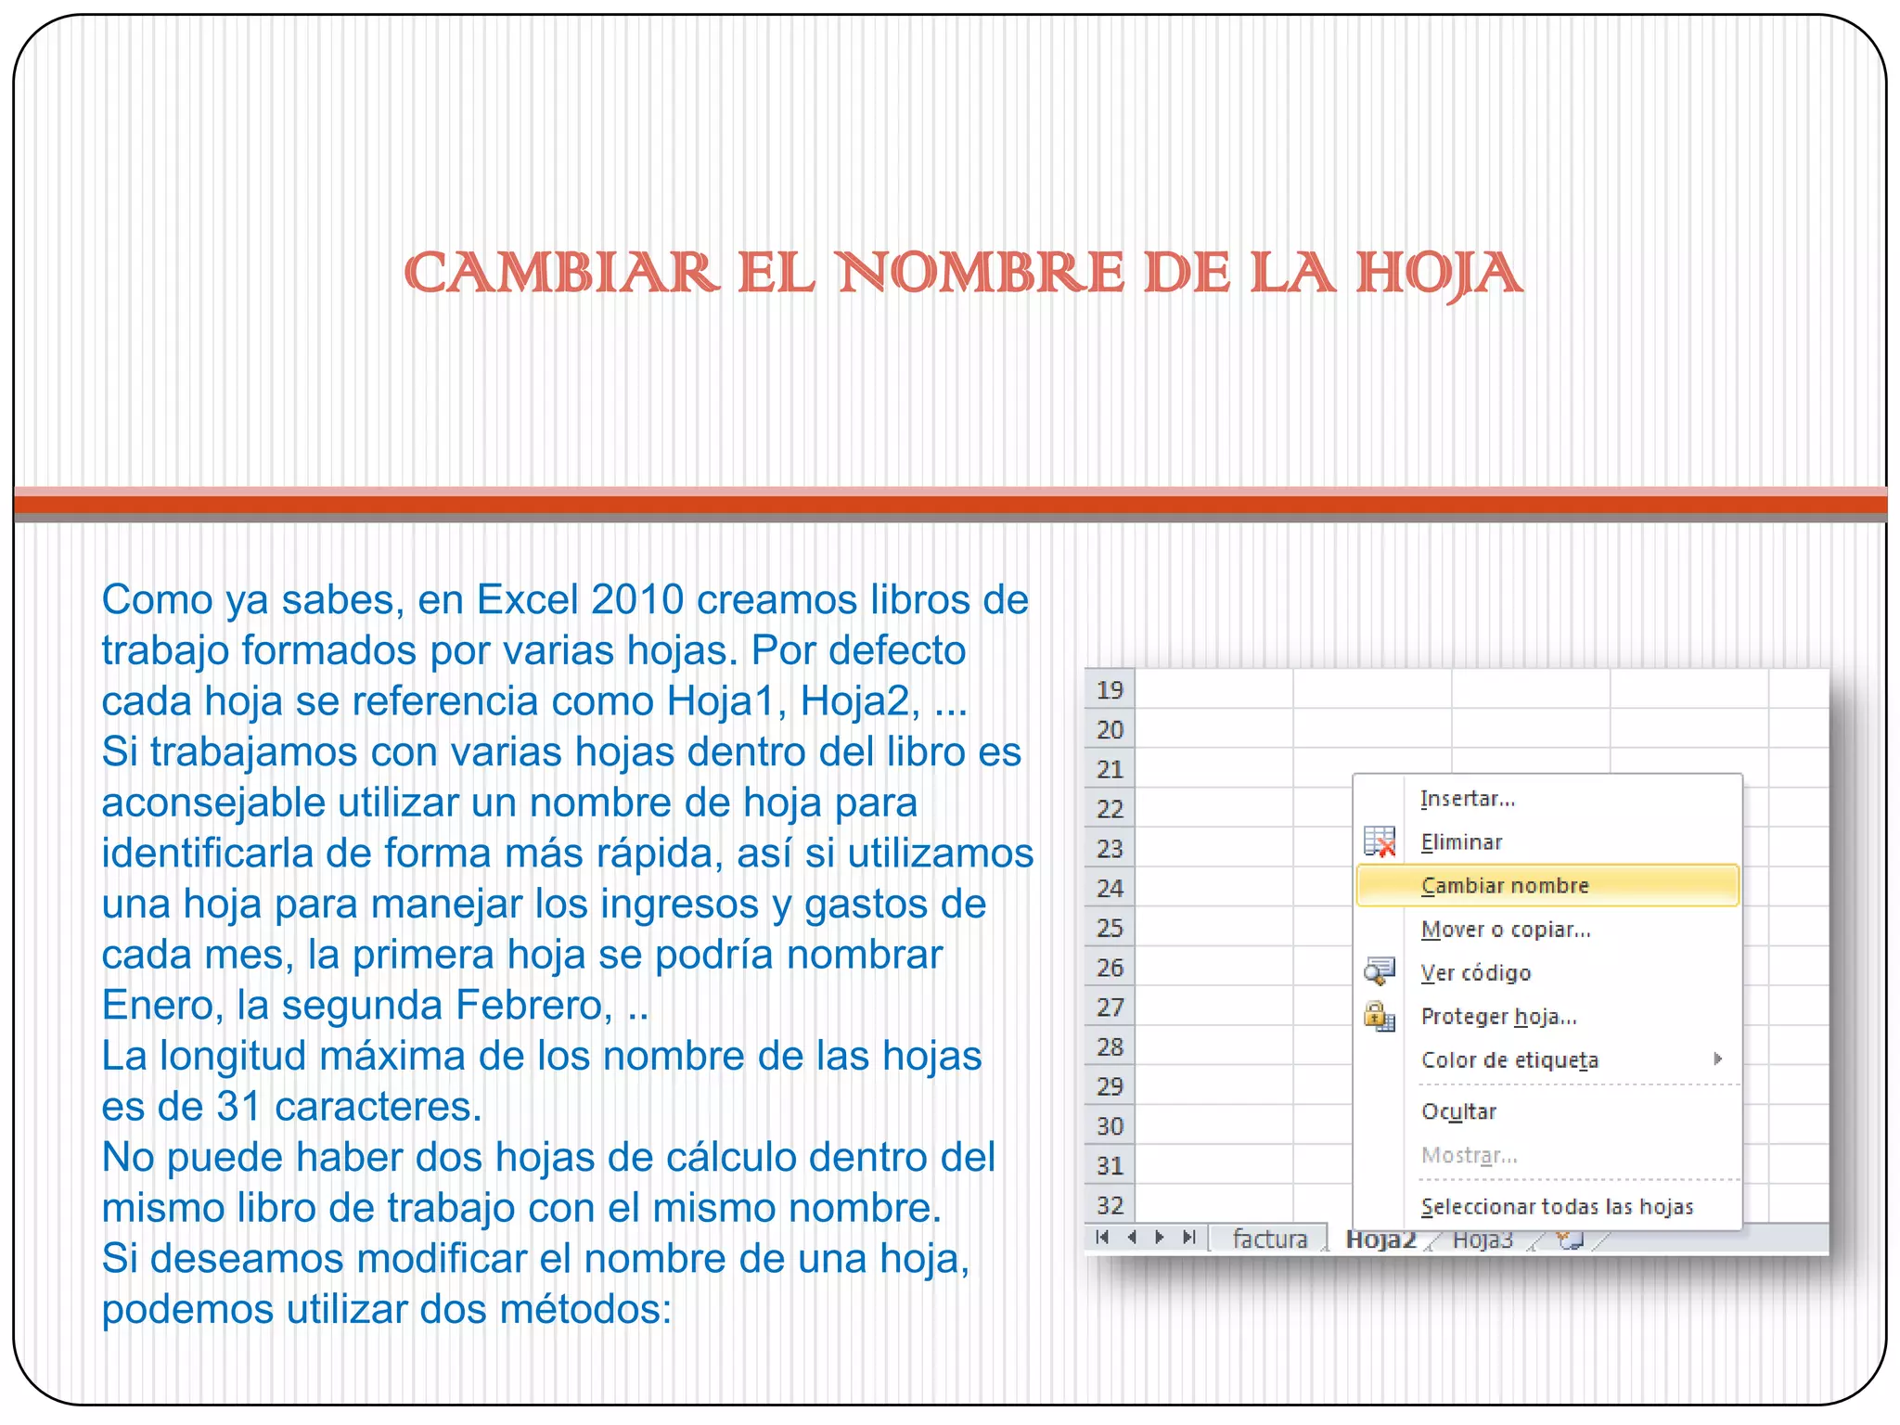Click the Ver código icon

[1380, 971]
